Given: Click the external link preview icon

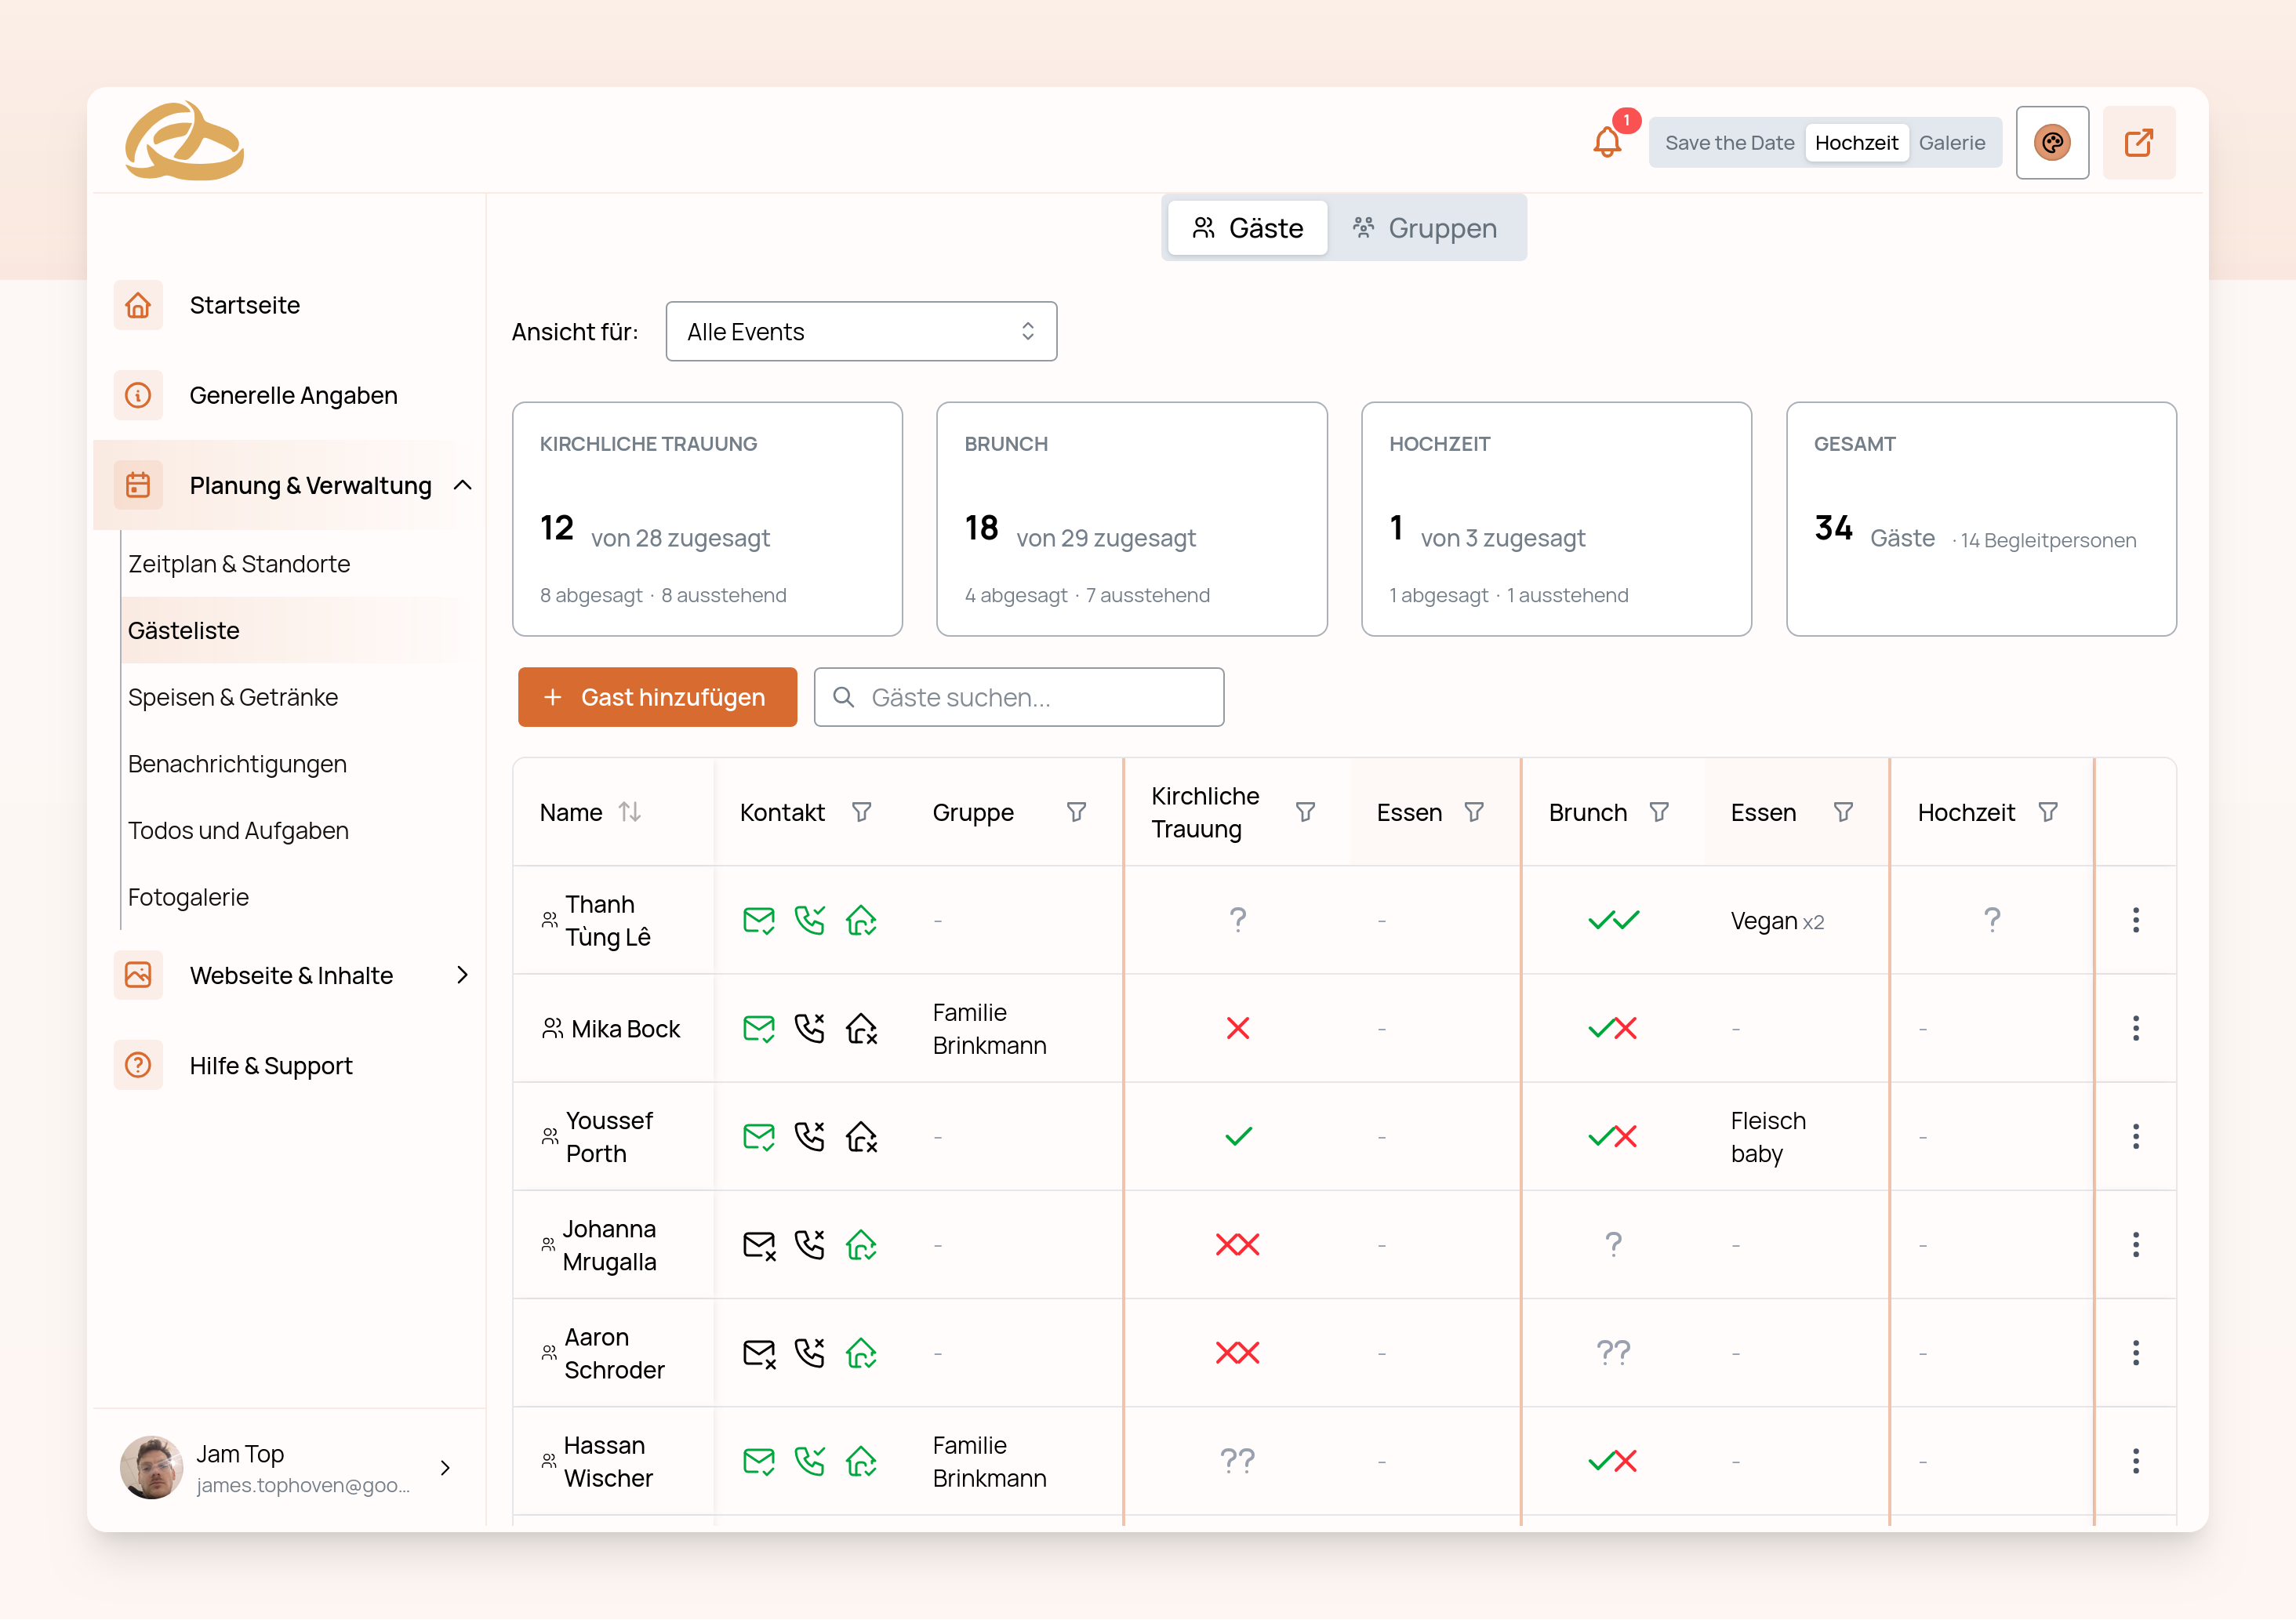Looking at the screenshot, I should tap(2138, 142).
